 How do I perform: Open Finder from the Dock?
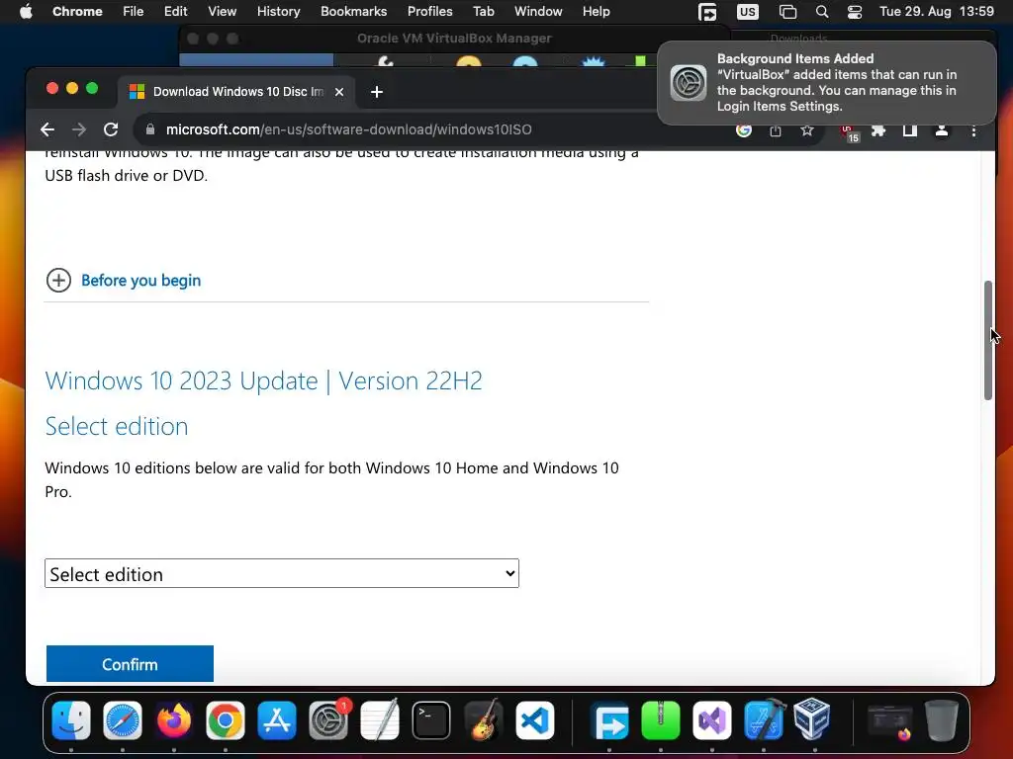(71, 720)
